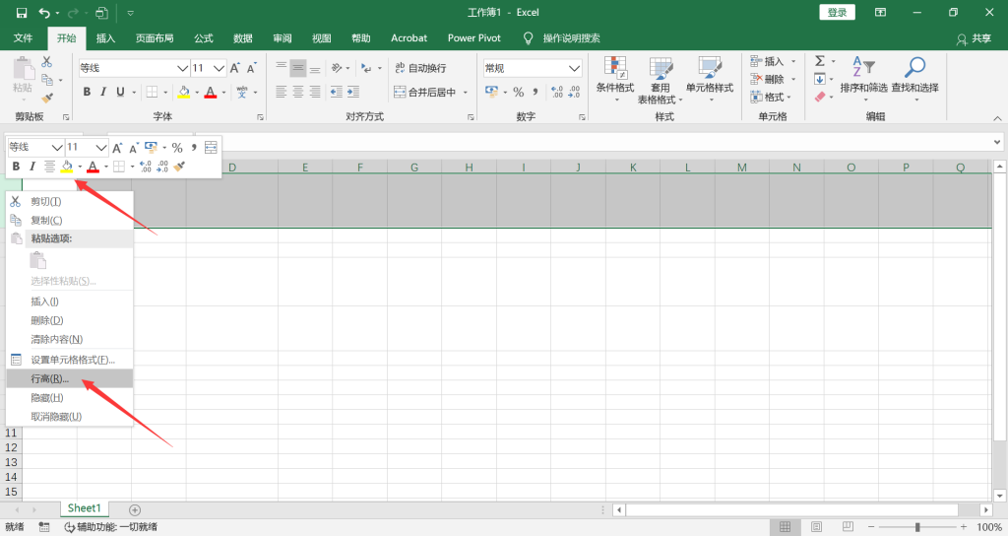The width and height of the screenshot is (1008, 536).
Task: Open number format 常规 dropdown
Action: pos(574,68)
